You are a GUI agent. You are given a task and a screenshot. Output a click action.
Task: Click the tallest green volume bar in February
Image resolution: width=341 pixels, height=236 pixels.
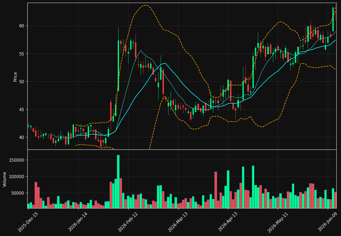point(118,181)
